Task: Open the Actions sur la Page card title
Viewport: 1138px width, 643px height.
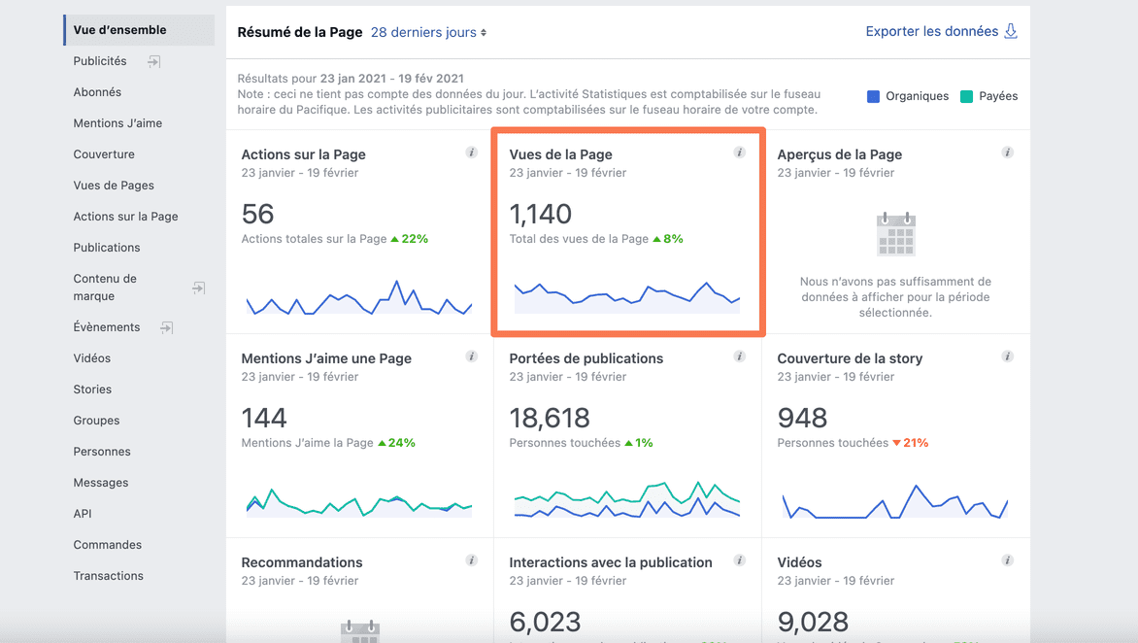Action: tap(303, 154)
